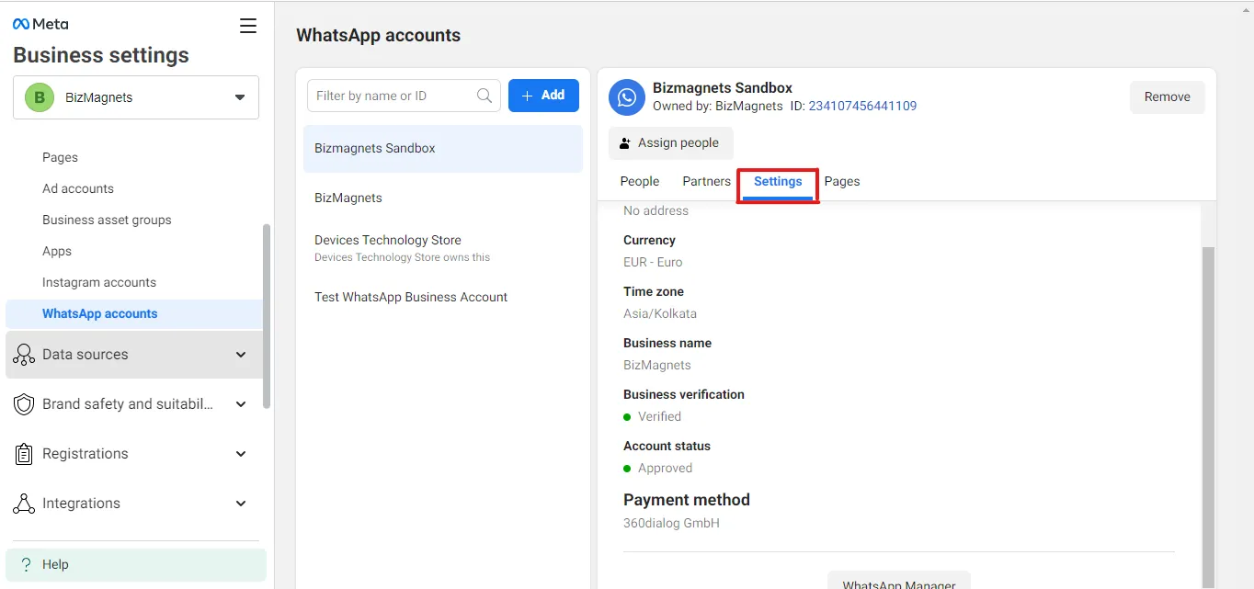Open Business asset groups
Image resolution: width=1254 pixels, height=589 pixels.
[x=107, y=220]
